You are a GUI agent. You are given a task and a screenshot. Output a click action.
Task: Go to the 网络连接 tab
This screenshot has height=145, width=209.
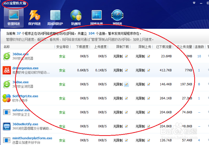(97, 17)
